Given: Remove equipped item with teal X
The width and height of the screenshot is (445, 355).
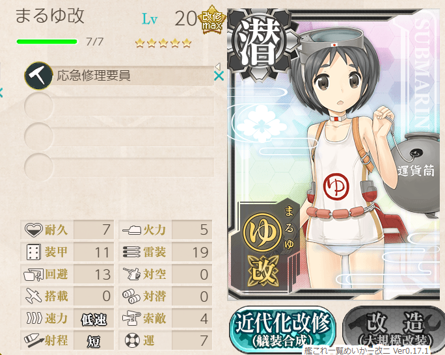Looking at the screenshot, I should click(x=219, y=75).
